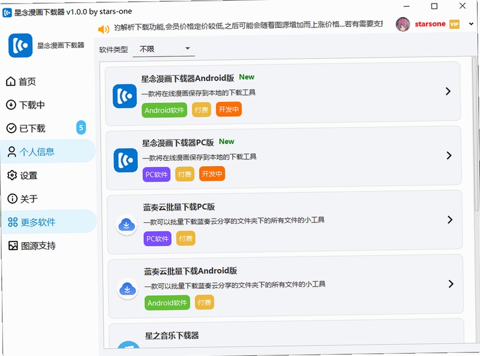Click the home icon beside 首页
Image resolution: width=480 pixels, height=356 pixels.
point(11,81)
